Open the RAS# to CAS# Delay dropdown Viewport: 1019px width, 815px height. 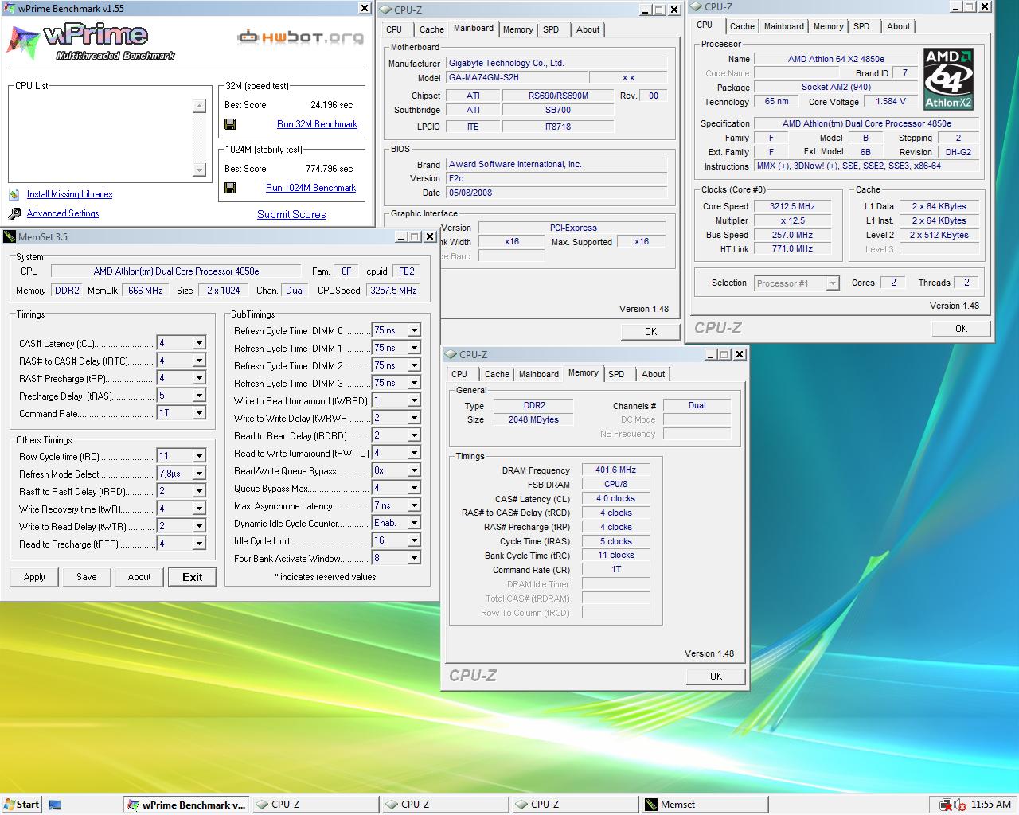click(199, 361)
